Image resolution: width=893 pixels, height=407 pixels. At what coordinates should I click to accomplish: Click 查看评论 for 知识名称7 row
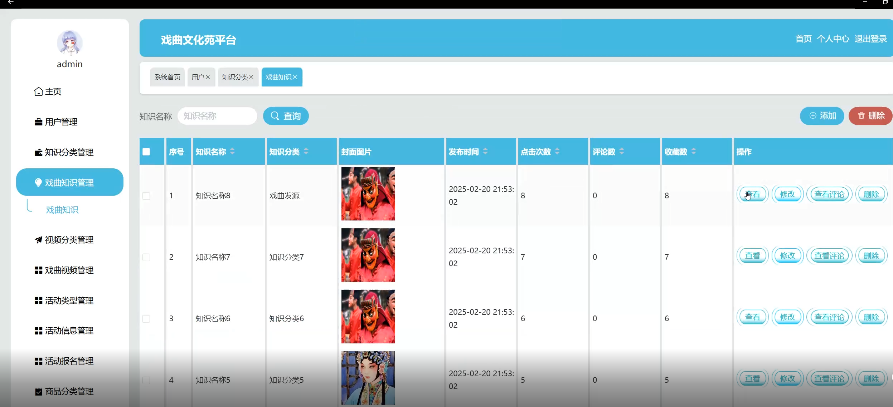[829, 256]
